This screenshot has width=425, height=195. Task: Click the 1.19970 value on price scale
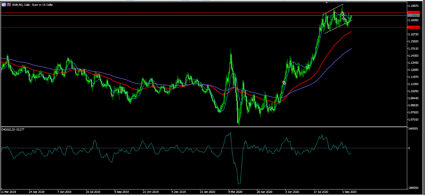pos(414,6)
